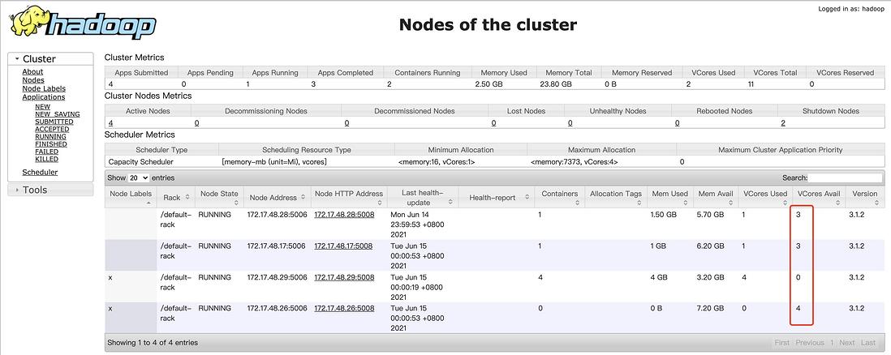Image resolution: width=891 pixels, height=355 pixels.
Task: Click node address 172.17.48.26:5006
Action: tap(278, 308)
